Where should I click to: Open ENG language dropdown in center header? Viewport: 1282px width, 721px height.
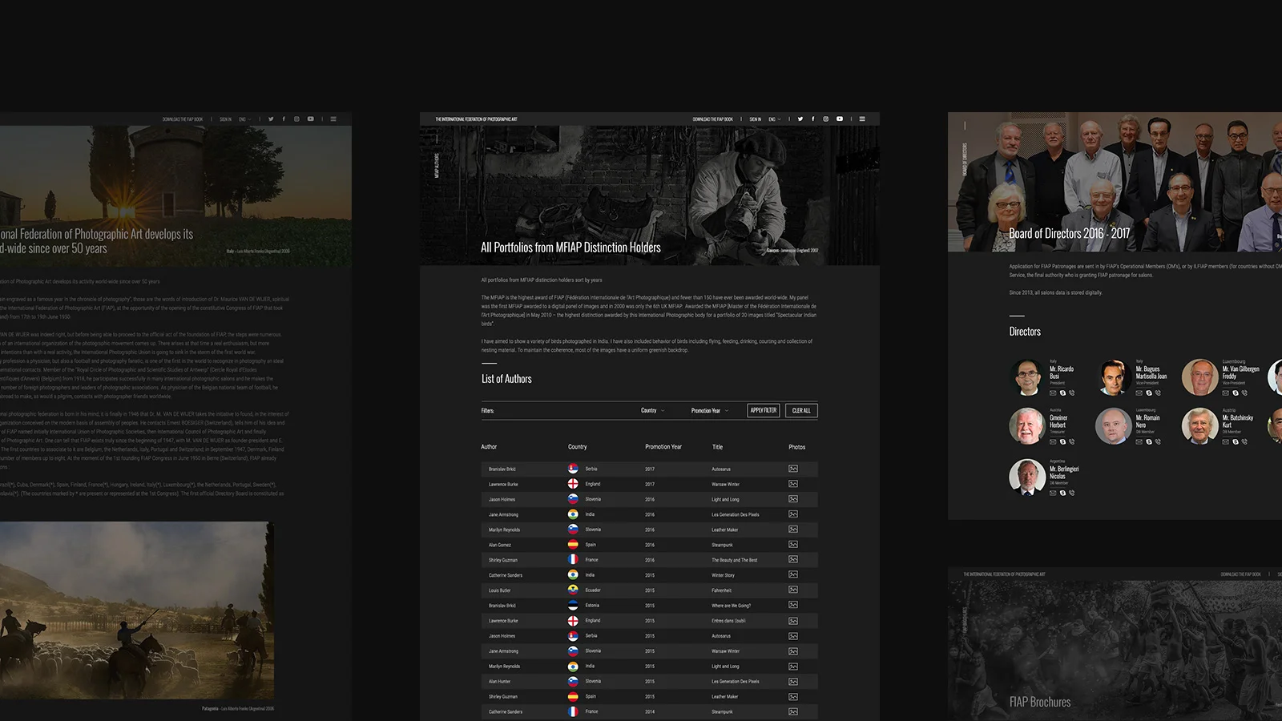coord(774,119)
